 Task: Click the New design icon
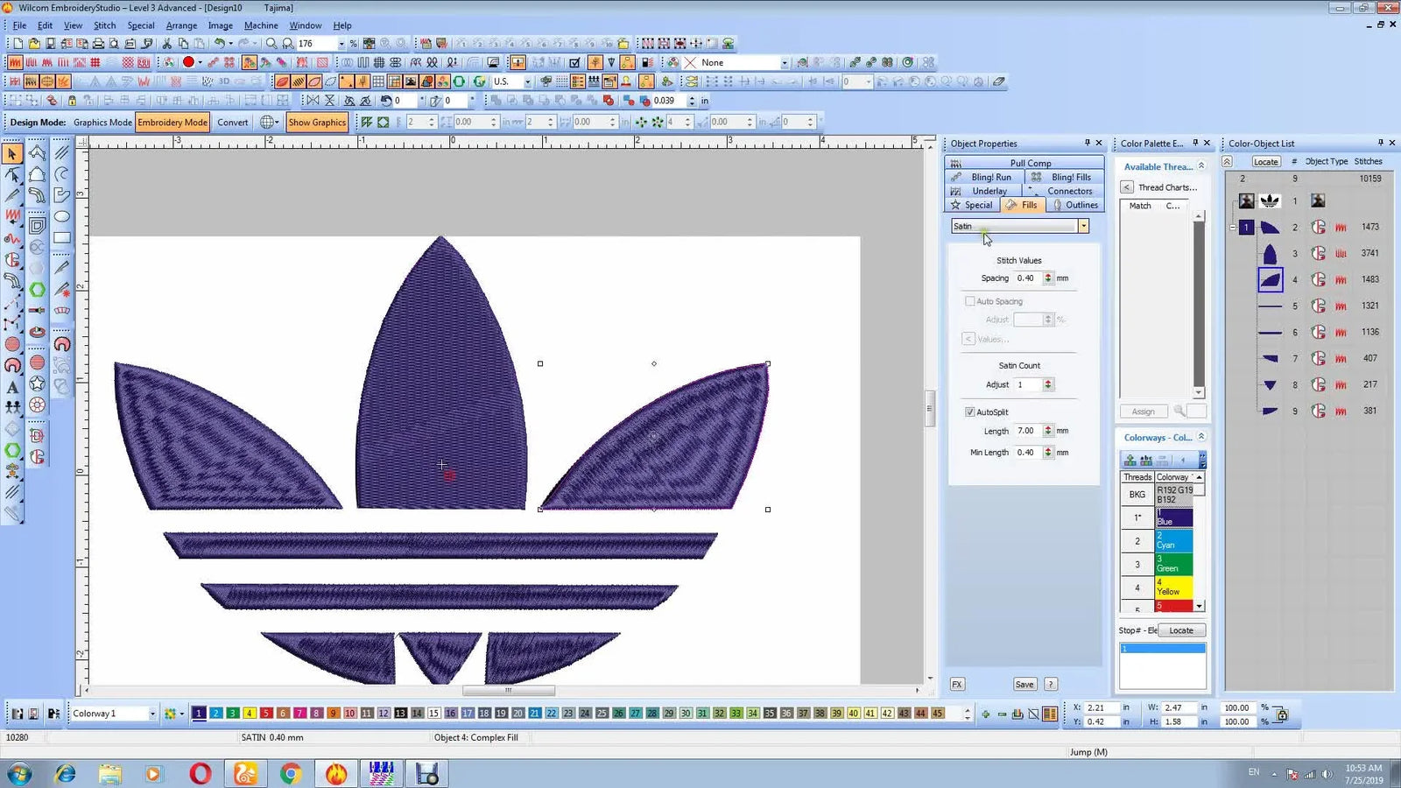click(18, 43)
